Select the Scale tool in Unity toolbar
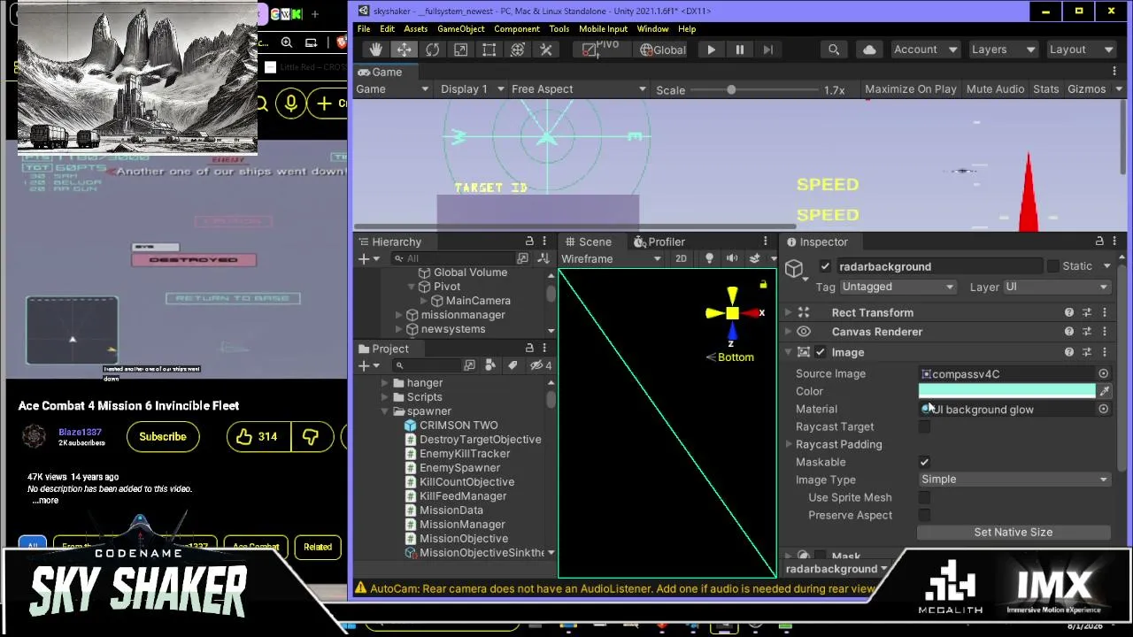Screen dimensions: 1133x637 pyautogui.click(x=460, y=50)
